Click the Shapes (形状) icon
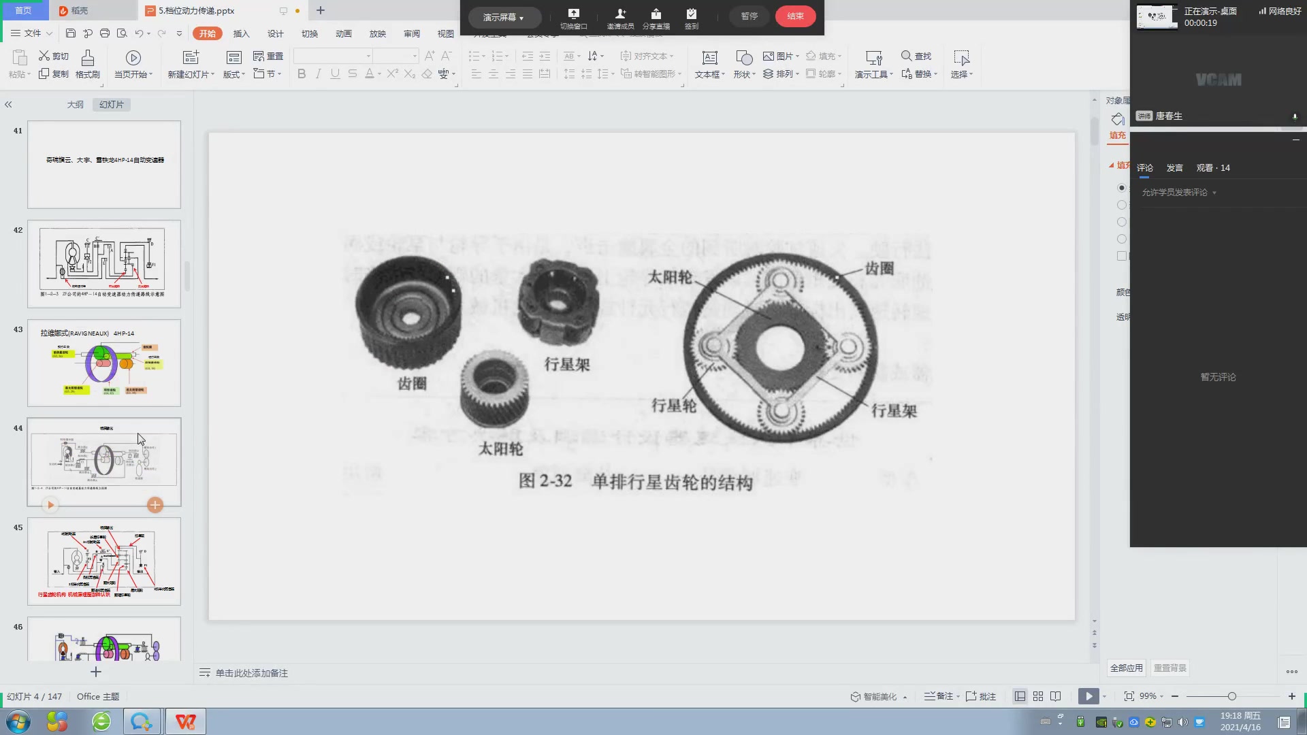This screenshot has height=735, width=1307. 744,58
